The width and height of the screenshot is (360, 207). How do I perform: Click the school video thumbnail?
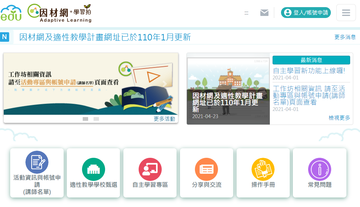point(228,89)
